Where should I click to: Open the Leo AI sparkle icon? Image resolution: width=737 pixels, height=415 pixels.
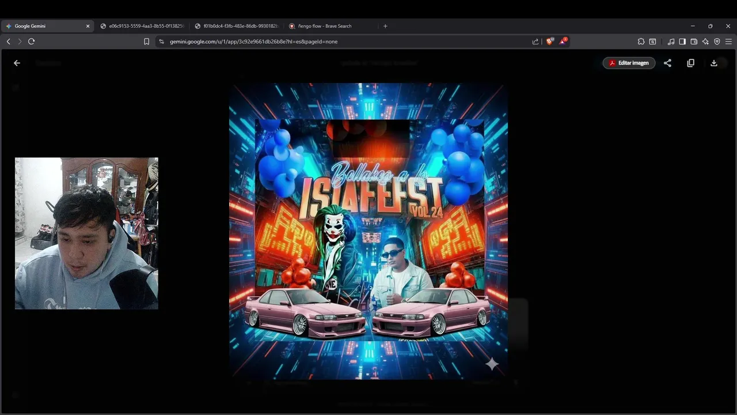(705, 41)
